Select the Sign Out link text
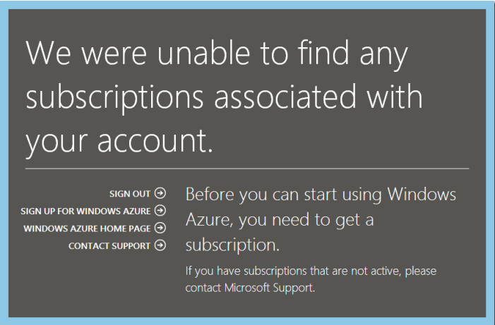The image size is (495, 325). [130, 193]
